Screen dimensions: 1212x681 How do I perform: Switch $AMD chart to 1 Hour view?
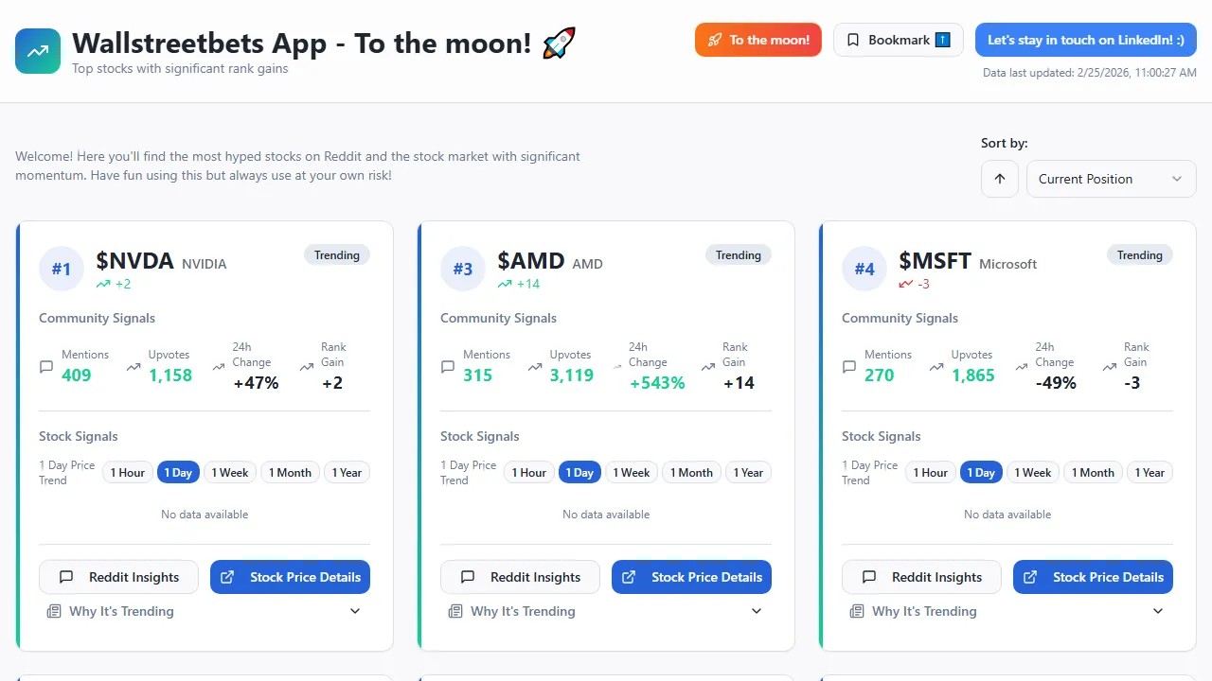528,472
